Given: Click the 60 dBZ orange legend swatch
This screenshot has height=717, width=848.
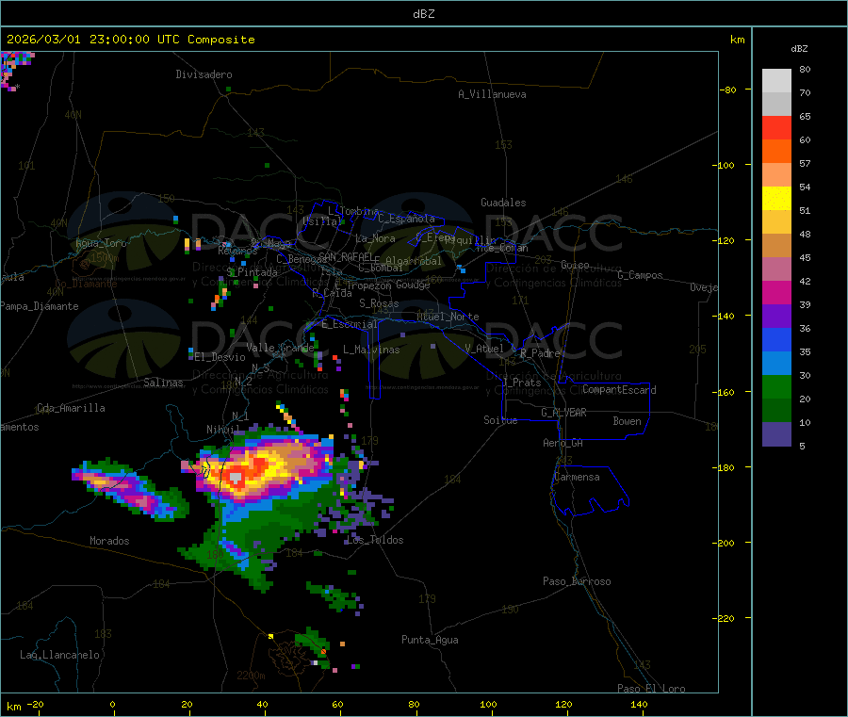Looking at the screenshot, I should coord(776,152).
